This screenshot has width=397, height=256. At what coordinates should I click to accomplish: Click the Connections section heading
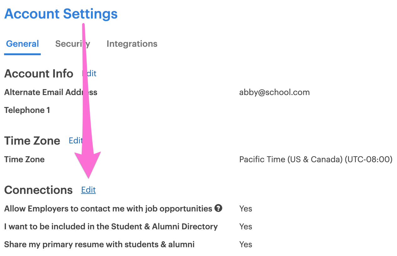pyautogui.click(x=39, y=190)
